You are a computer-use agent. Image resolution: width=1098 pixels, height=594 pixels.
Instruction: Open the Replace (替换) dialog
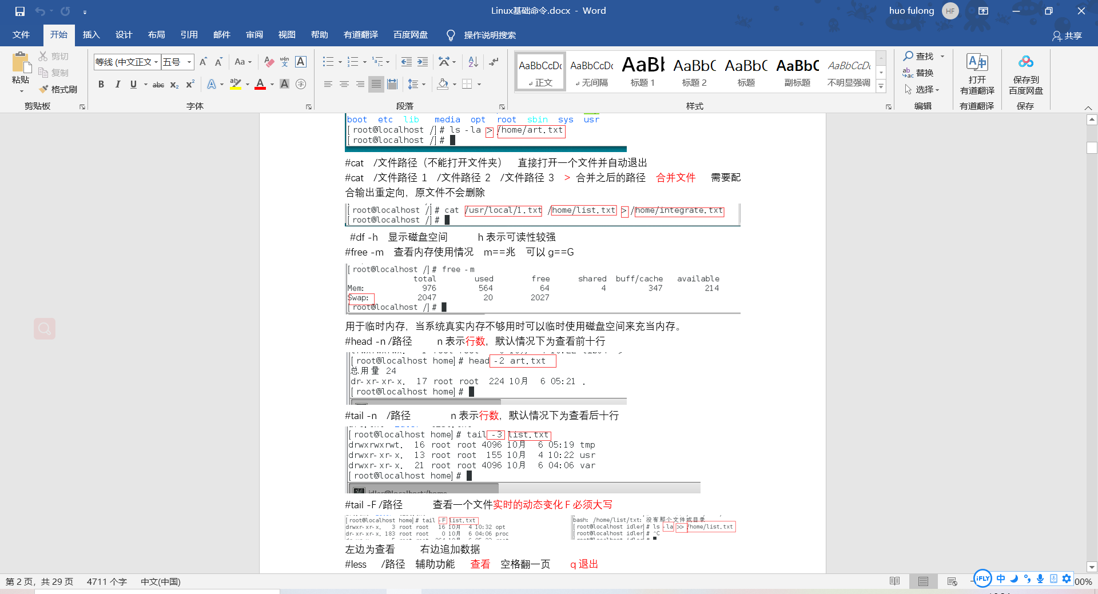click(x=920, y=73)
